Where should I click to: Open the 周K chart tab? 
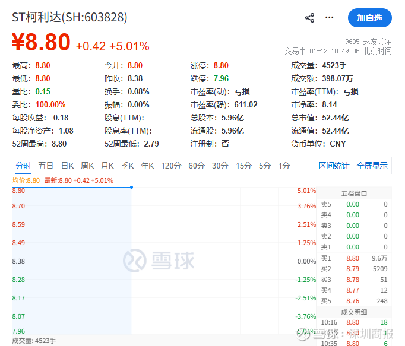[x=87, y=166]
